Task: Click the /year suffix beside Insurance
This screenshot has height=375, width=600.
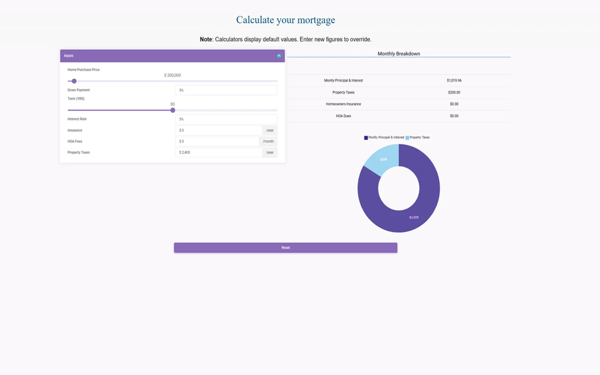Action: [270, 130]
